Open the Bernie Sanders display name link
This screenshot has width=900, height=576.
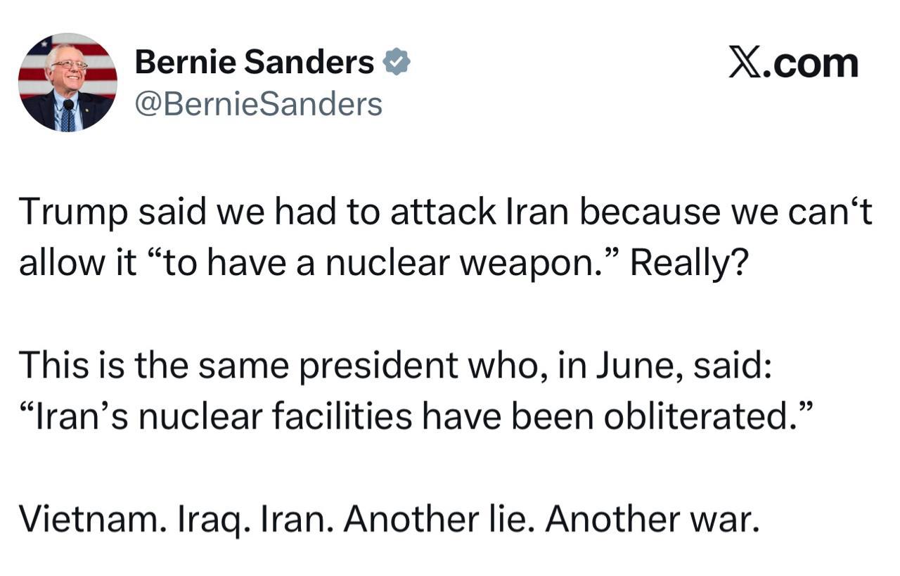[254, 63]
